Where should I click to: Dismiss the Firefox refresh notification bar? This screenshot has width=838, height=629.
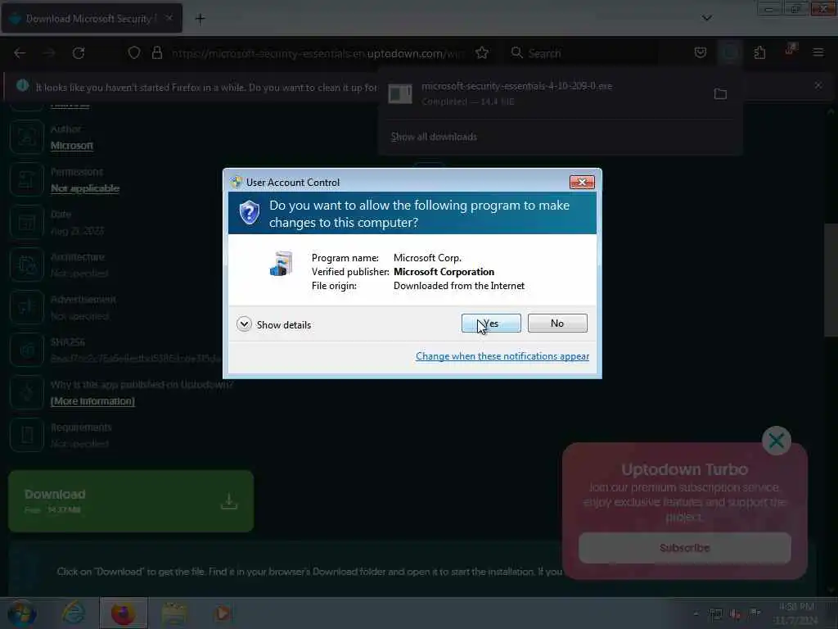(818, 85)
